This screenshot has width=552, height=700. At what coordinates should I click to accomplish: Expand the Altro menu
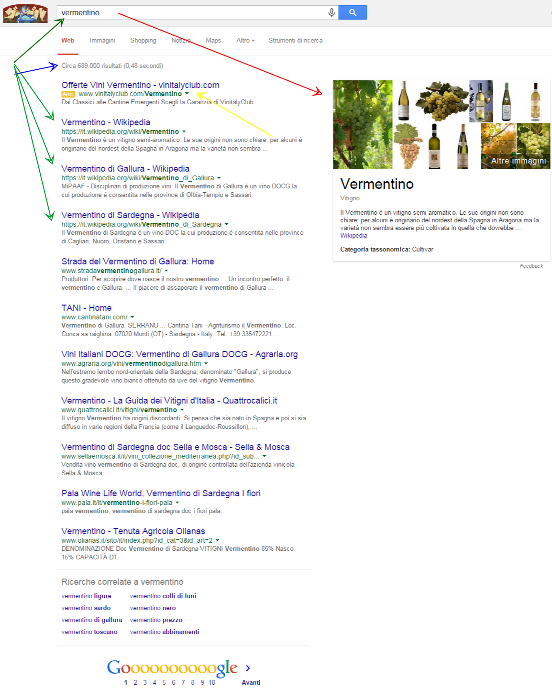point(245,41)
